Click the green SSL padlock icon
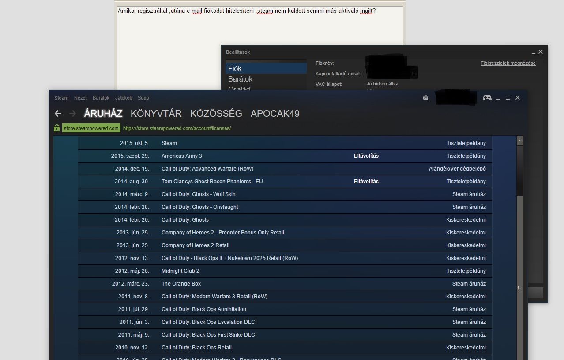Viewport: 564px width, 360px height. (56, 128)
